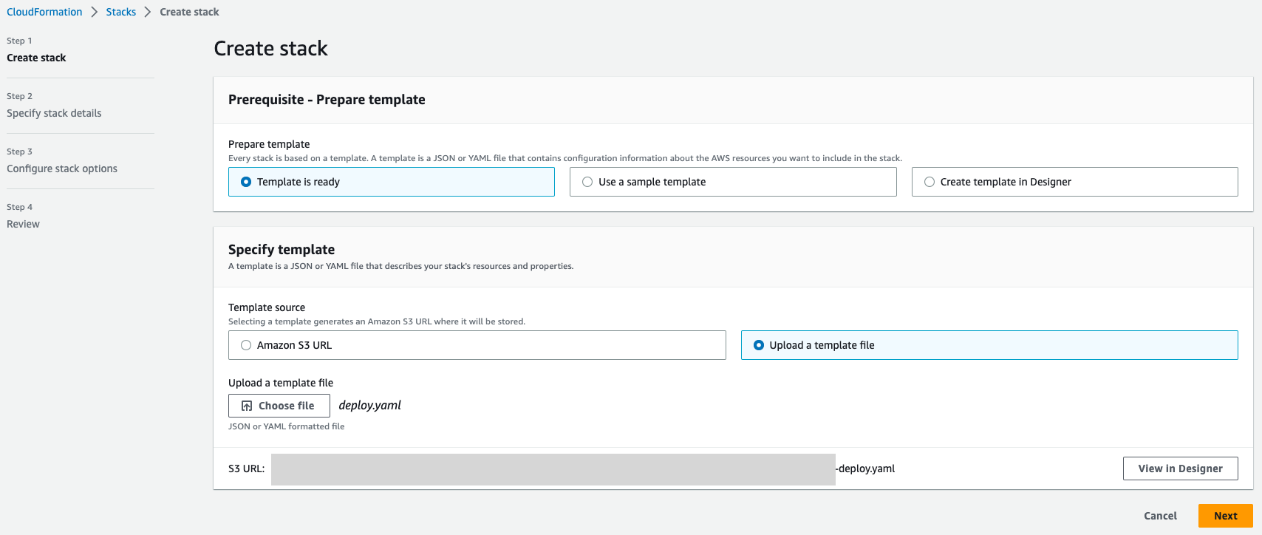Viewport: 1262px width, 535px height.
Task: Click the uploaded file name deploy.yaml
Action: coord(370,406)
